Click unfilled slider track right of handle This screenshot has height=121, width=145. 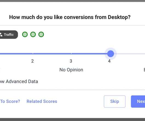pyautogui.click(x=130, y=54)
